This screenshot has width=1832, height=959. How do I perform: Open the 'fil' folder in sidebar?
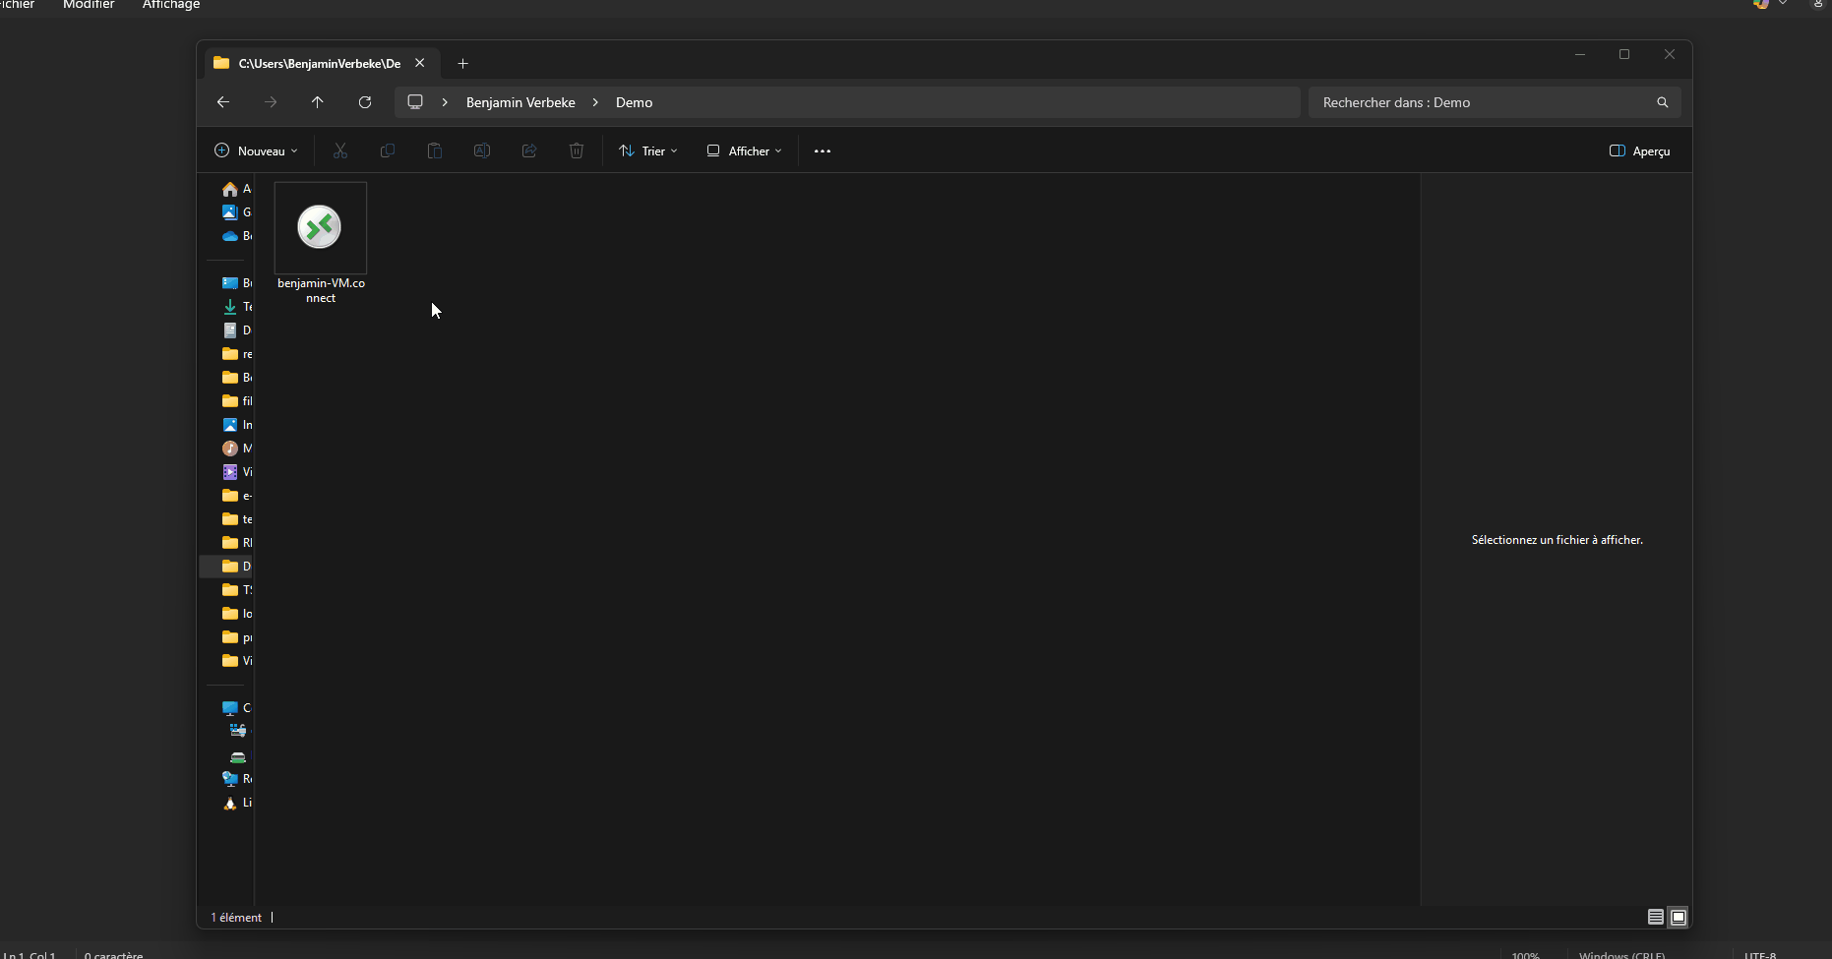(235, 401)
